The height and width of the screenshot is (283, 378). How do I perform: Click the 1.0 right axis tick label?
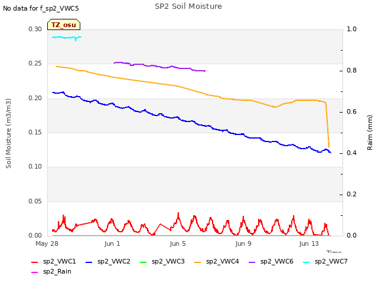pyautogui.click(x=351, y=29)
